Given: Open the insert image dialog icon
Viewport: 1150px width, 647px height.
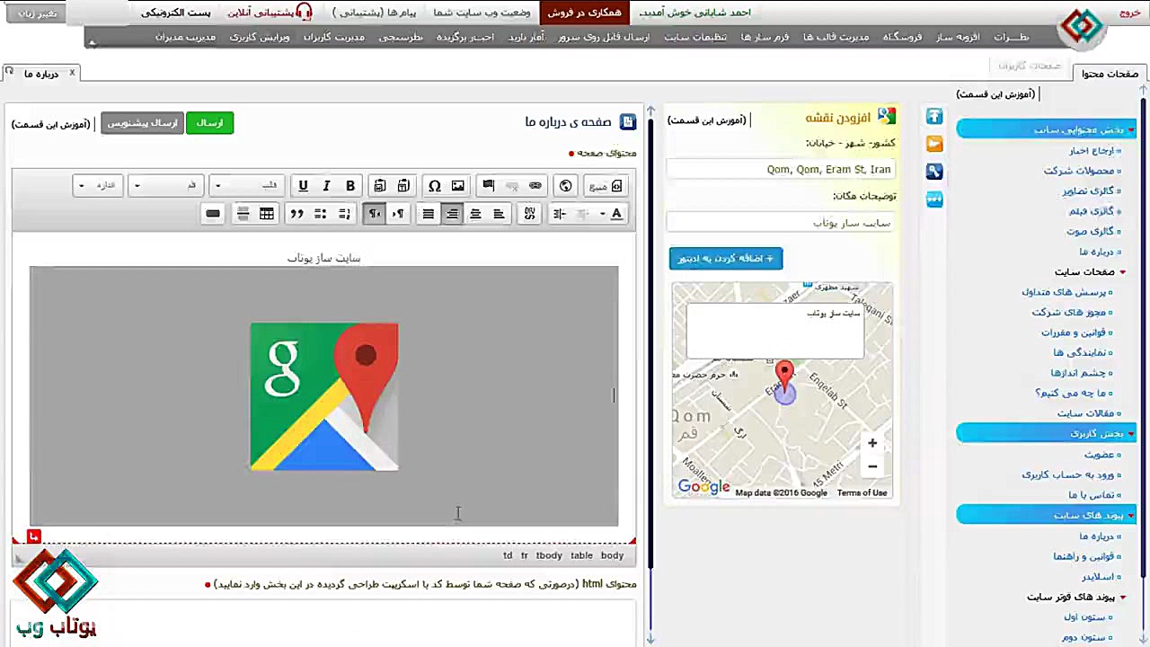Looking at the screenshot, I should (x=458, y=186).
